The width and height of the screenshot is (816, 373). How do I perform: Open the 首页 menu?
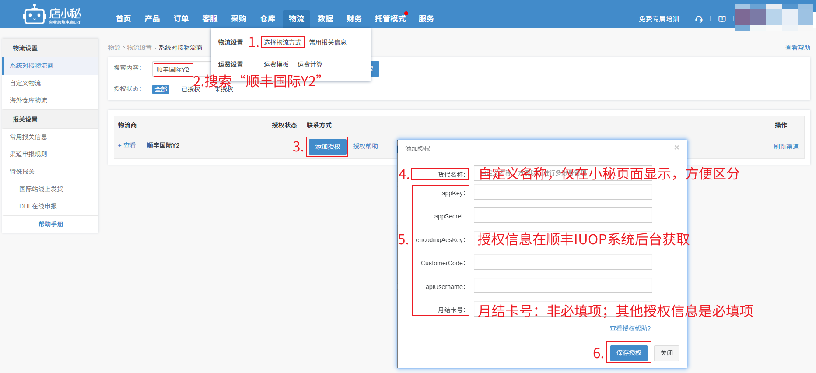point(123,19)
